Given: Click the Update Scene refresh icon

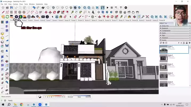Looking at the screenshot, I should [161, 43].
